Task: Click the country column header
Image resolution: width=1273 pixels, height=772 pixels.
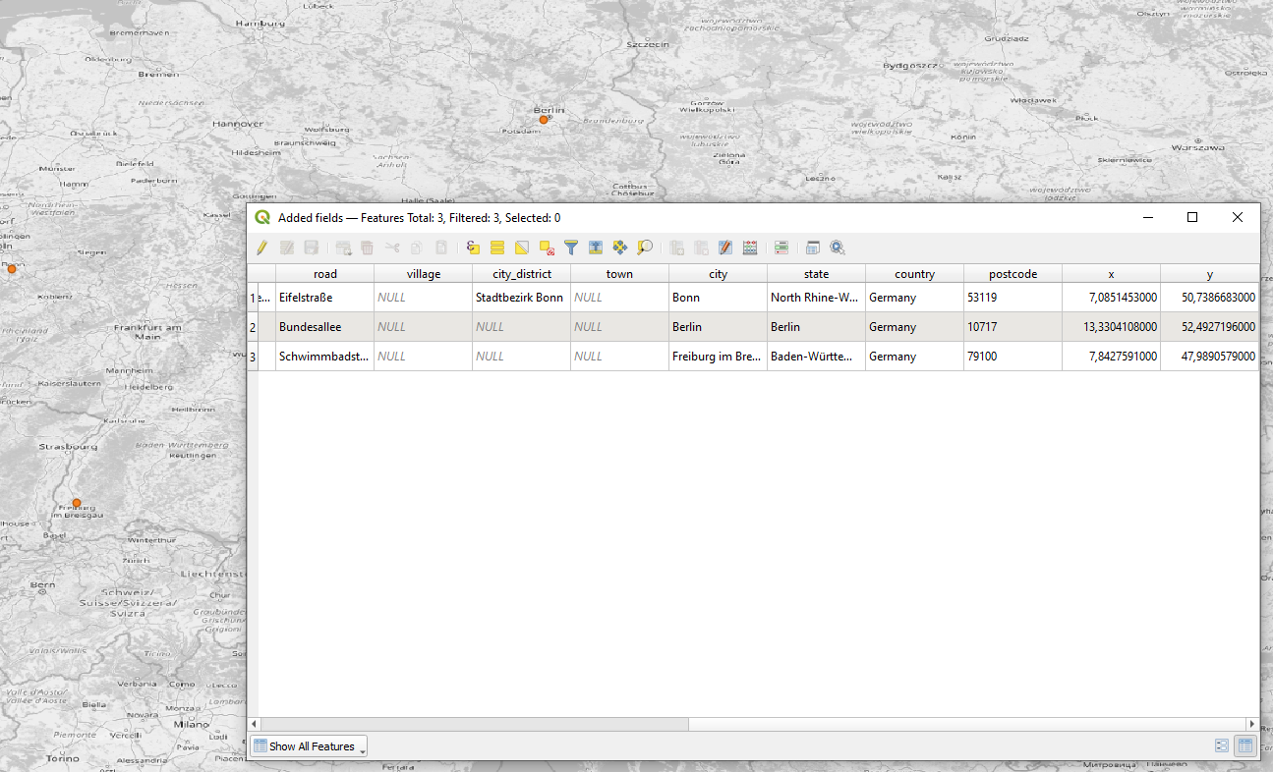Action: point(915,274)
